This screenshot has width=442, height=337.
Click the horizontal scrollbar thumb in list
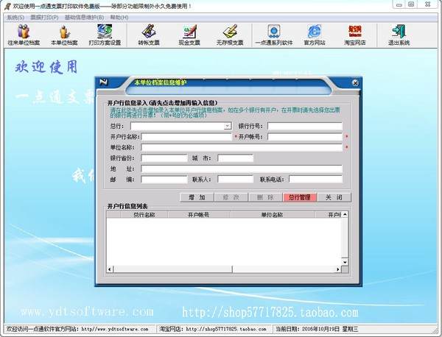click(x=173, y=269)
